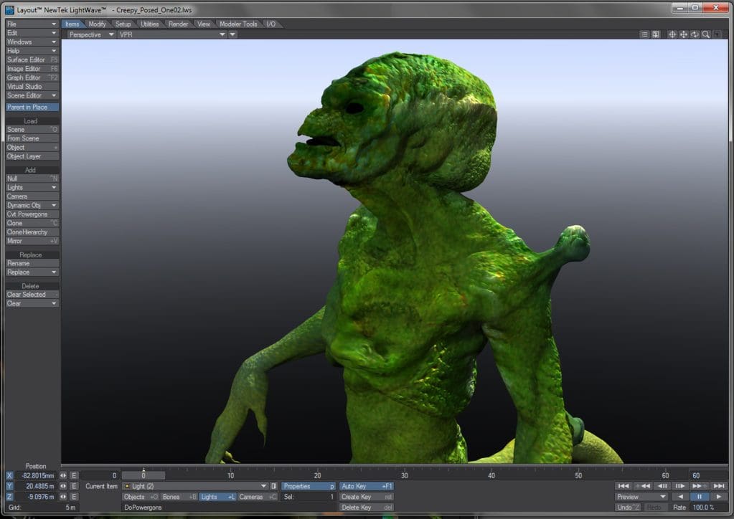Toggle the Z axis channel button

pyautogui.click(x=9, y=497)
